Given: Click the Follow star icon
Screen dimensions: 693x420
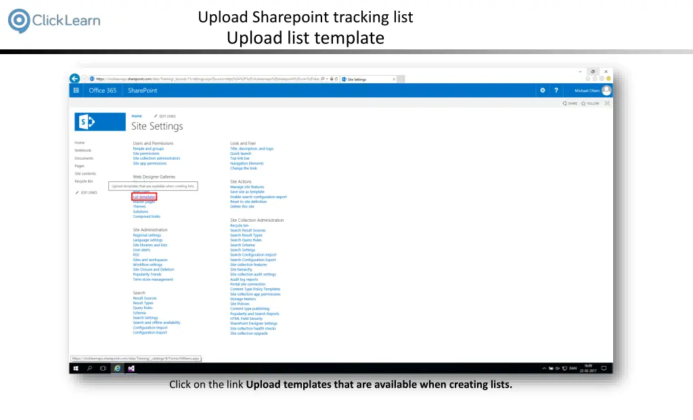Looking at the screenshot, I should tap(590, 103).
